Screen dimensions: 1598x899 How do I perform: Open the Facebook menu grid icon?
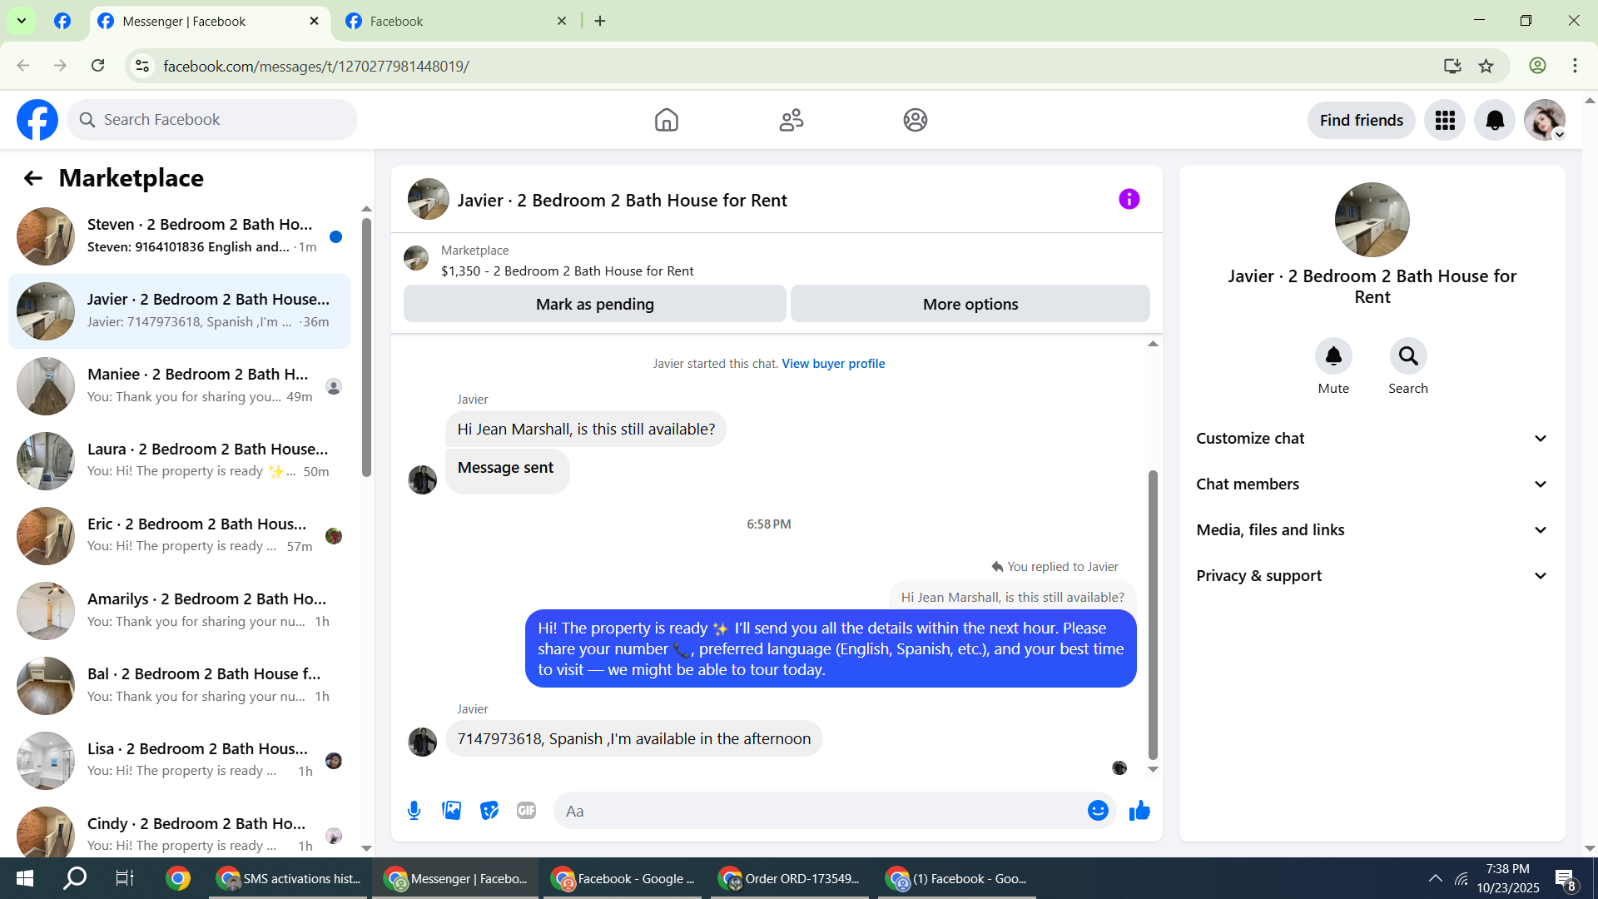click(x=1445, y=121)
